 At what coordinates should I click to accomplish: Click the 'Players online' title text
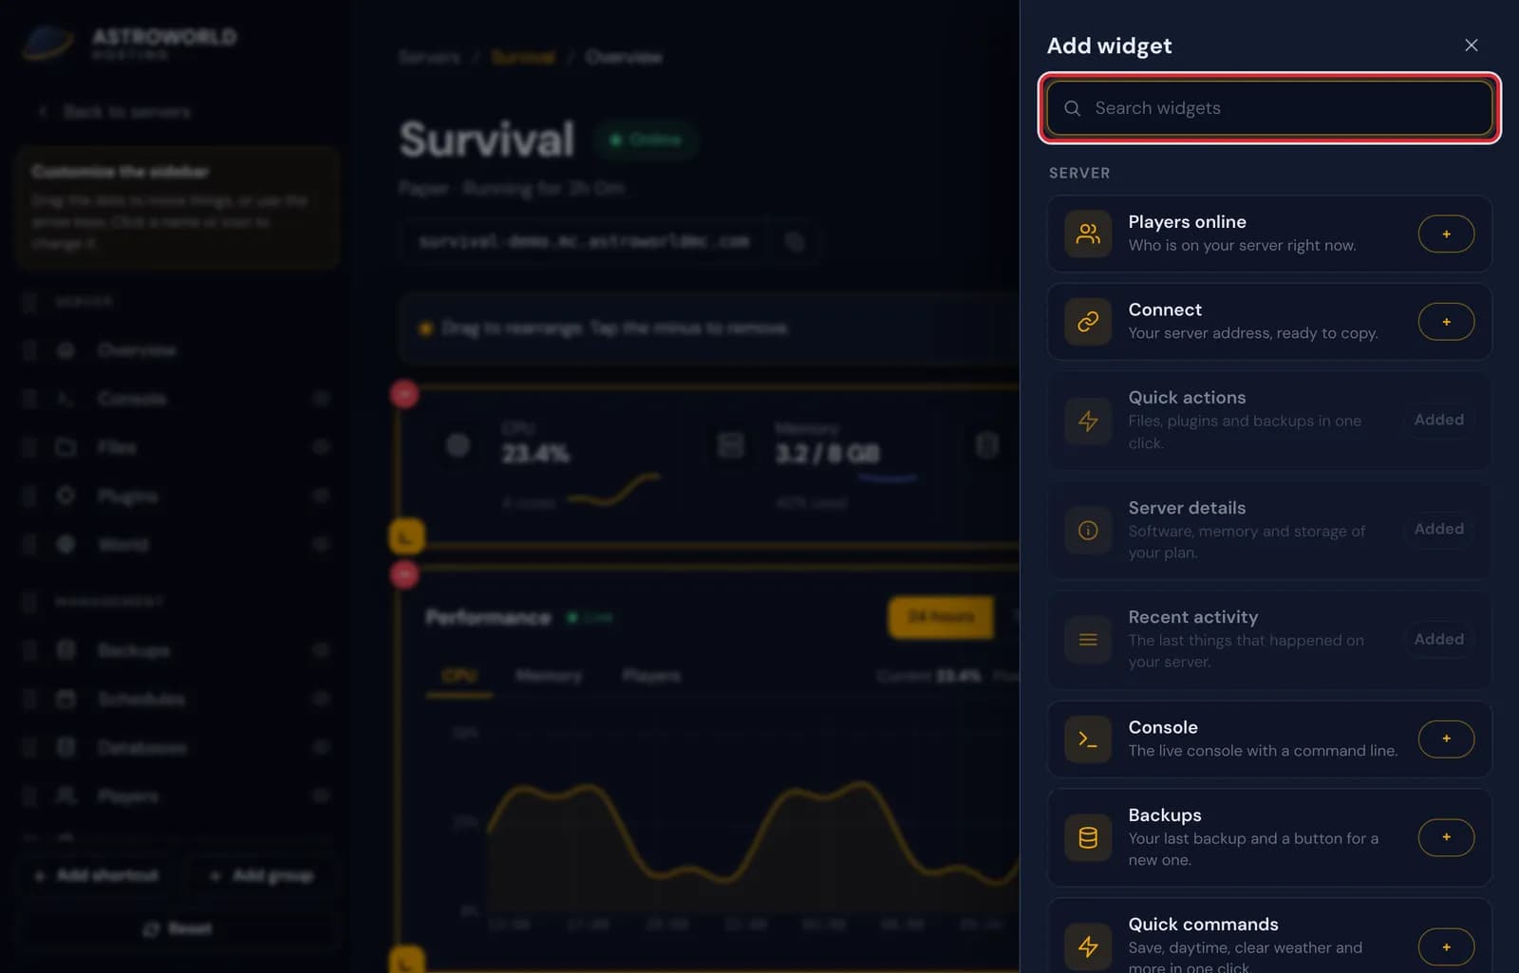(x=1187, y=221)
